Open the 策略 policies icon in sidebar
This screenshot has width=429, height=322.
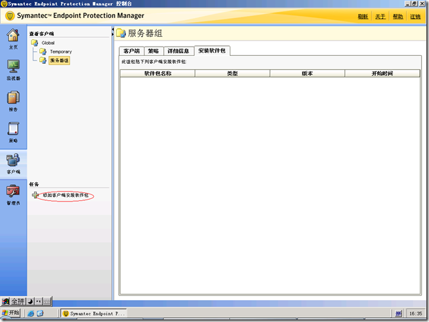point(13,129)
